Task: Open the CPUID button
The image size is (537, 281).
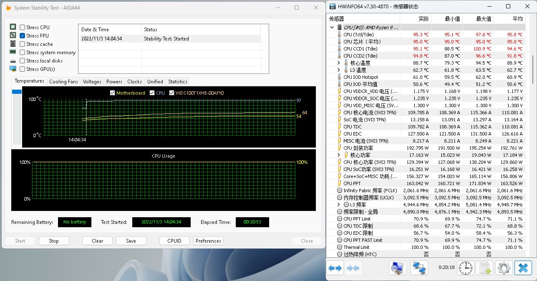Action: 174,241
